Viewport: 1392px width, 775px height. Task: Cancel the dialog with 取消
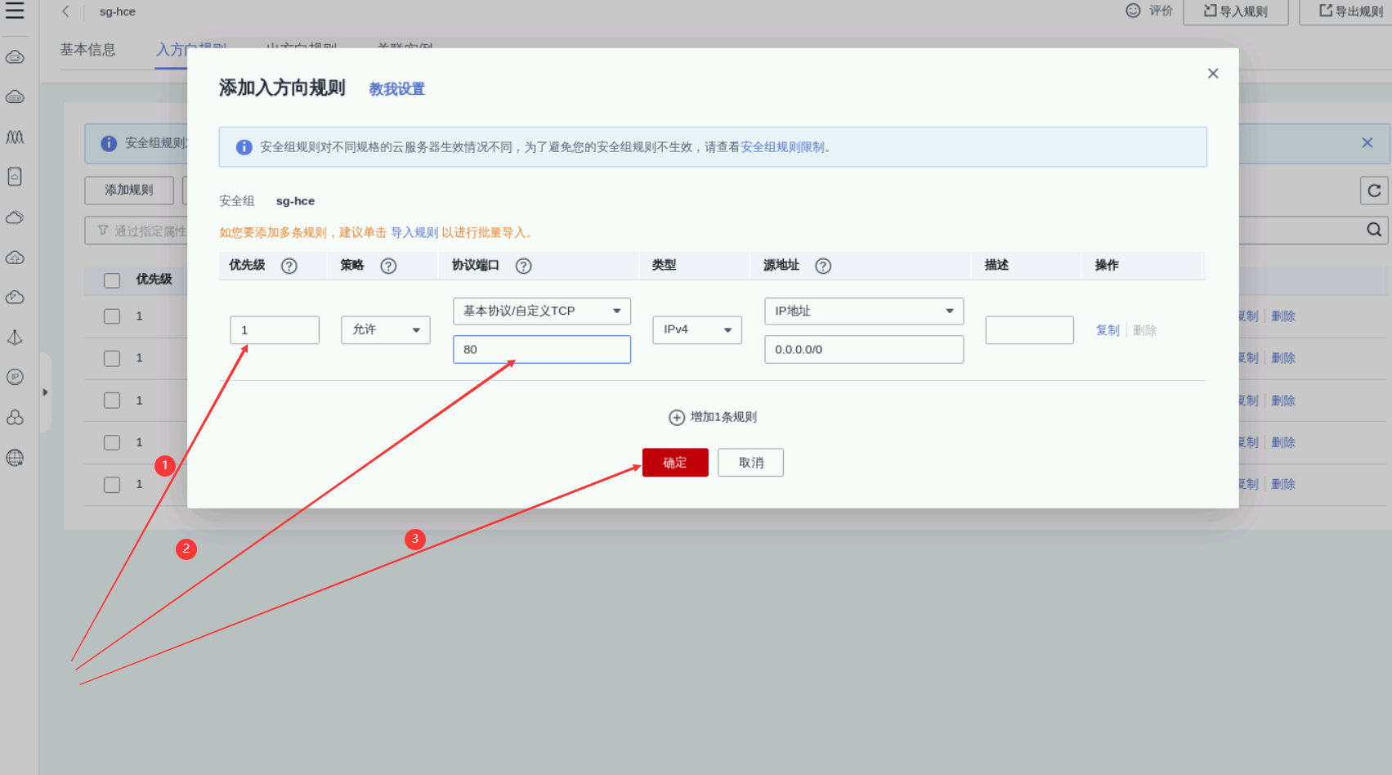click(x=751, y=463)
